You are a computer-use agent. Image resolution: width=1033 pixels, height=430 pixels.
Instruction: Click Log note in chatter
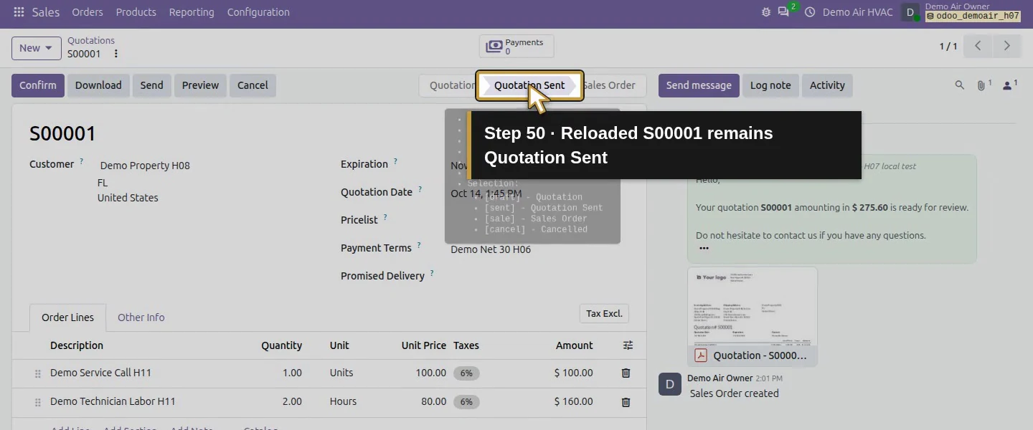tap(770, 85)
